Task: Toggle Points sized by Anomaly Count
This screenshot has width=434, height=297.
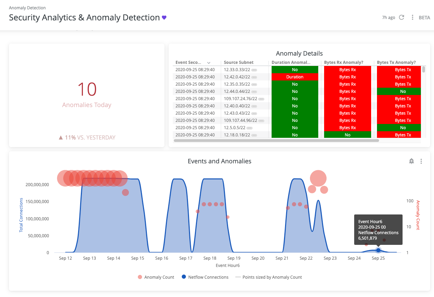Action: 269,277
